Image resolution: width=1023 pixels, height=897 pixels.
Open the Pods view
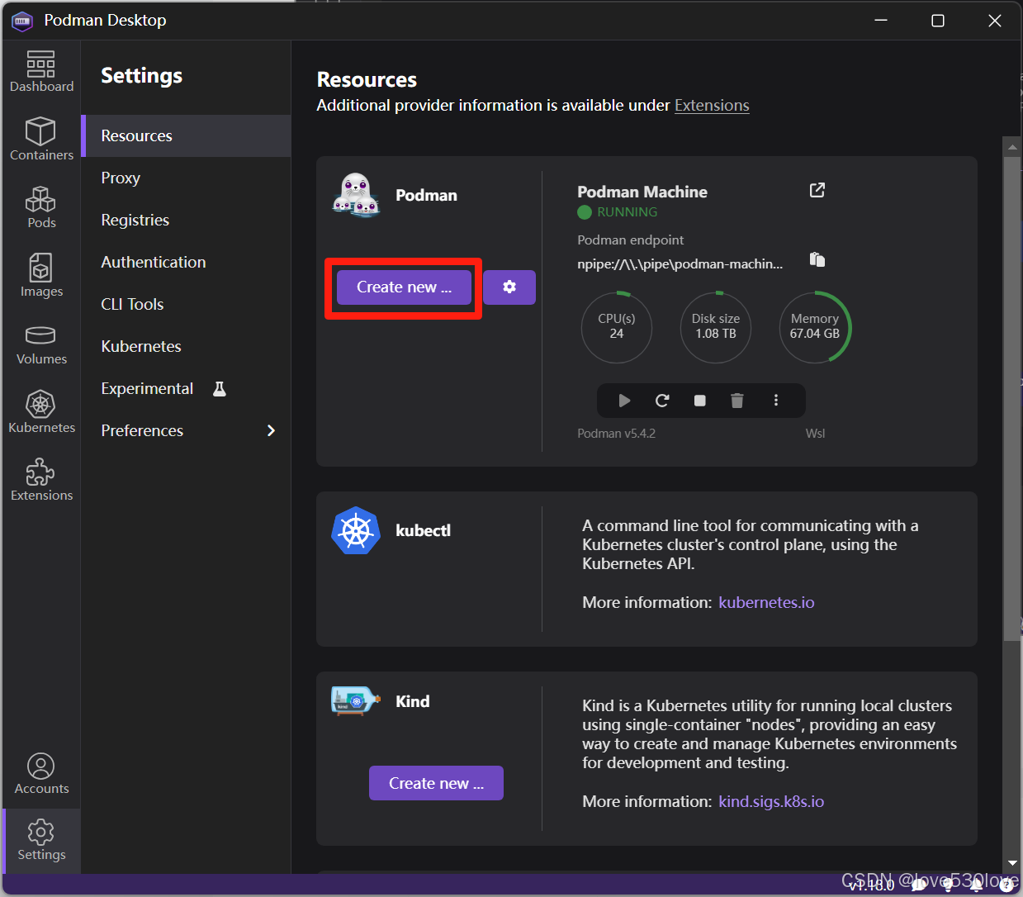tap(41, 207)
